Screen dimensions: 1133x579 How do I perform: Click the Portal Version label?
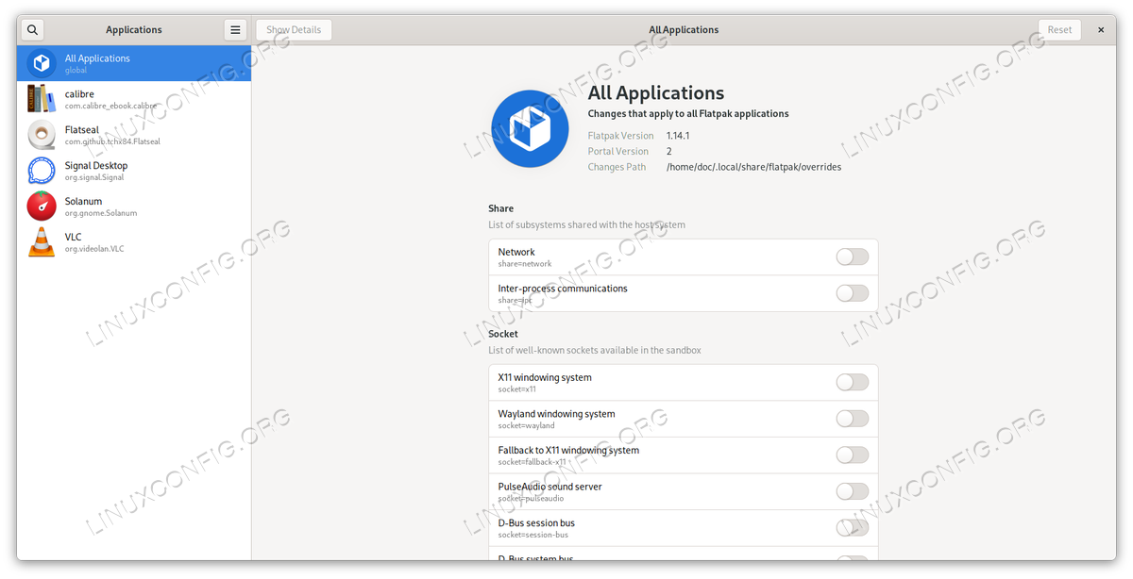(618, 151)
